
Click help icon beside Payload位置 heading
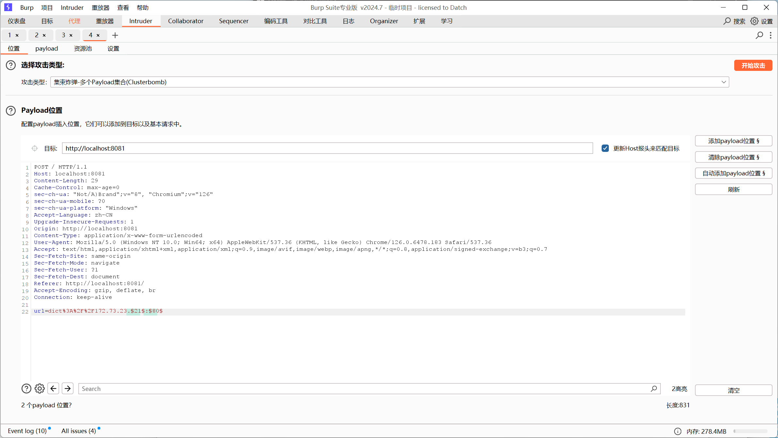coord(11,111)
